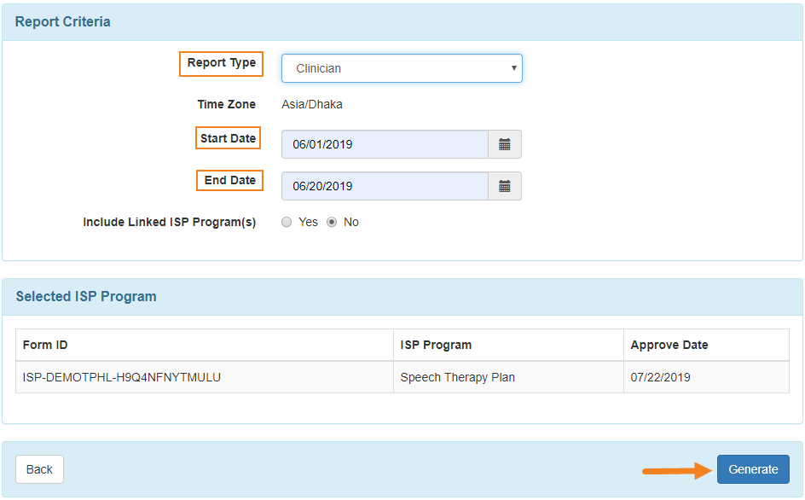Click the Speech Therapy Plan cell

[508, 377]
